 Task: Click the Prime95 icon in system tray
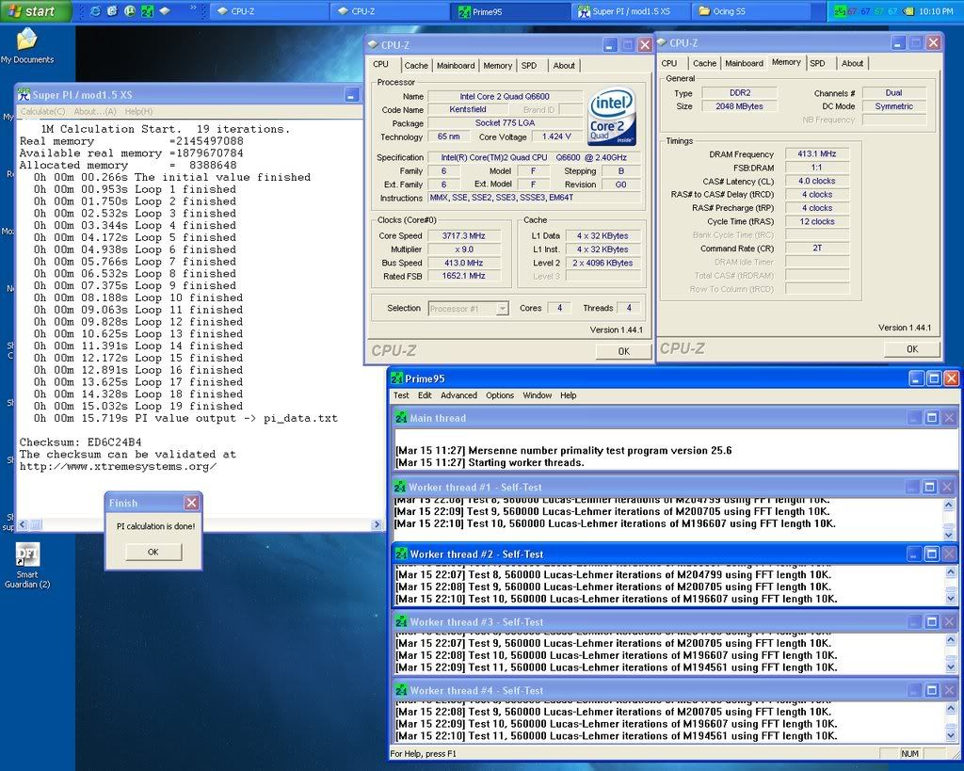coord(840,11)
